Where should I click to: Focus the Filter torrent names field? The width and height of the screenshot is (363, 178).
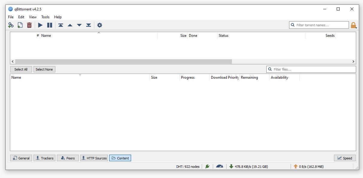[319, 25]
